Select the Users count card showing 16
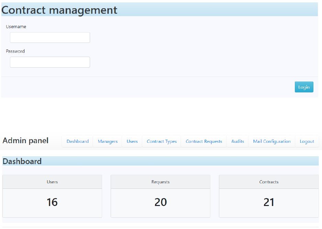This screenshot has height=229, width=322. [52, 196]
